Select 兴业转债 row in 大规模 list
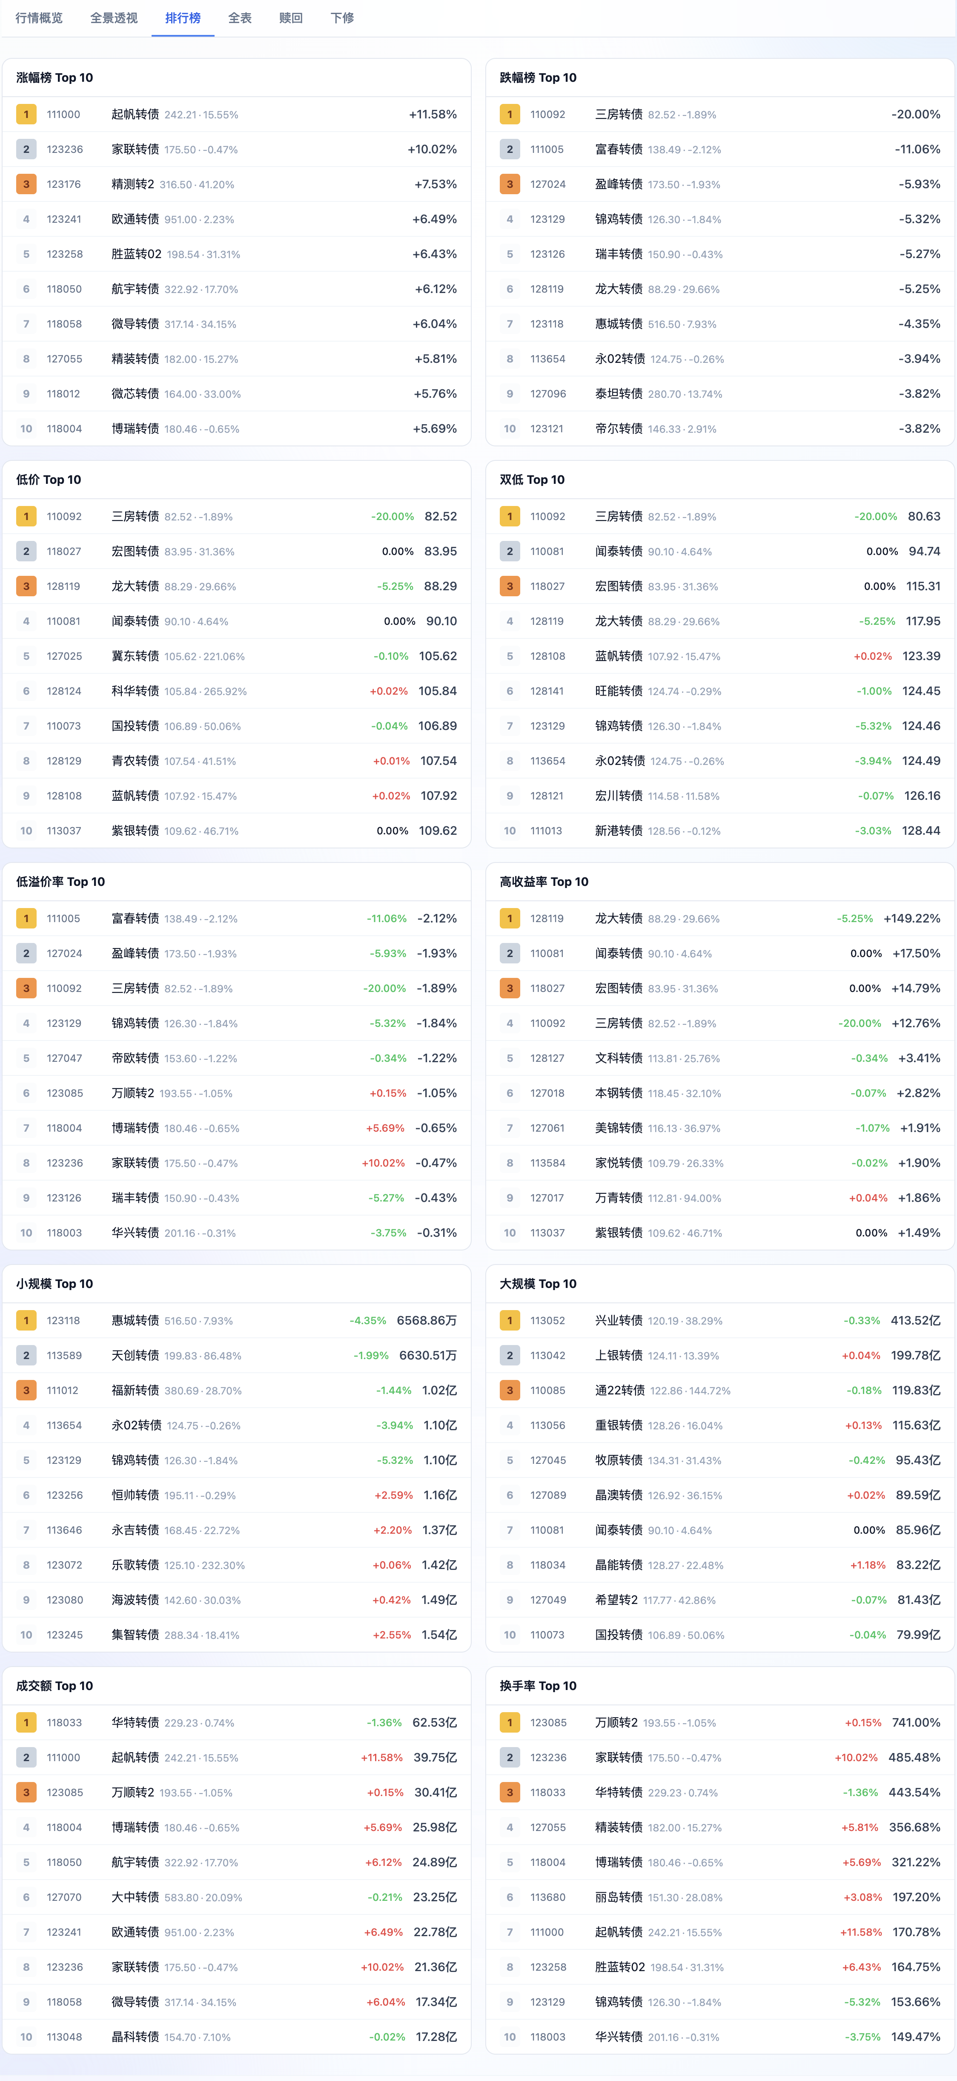This screenshot has height=2081, width=957. coord(719,1320)
